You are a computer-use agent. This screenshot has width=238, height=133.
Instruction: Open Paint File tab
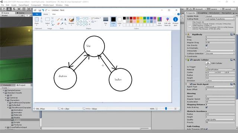pos(37,14)
